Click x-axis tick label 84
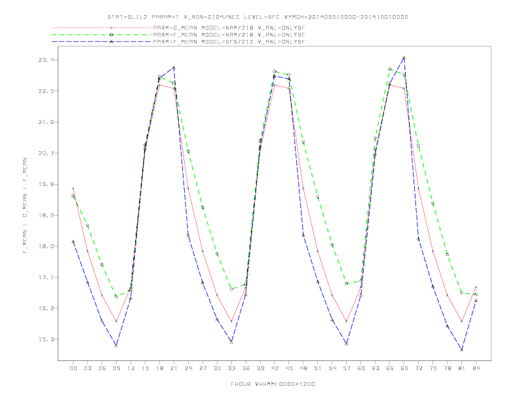This screenshot has height=401, width=519. click(476, 368)
